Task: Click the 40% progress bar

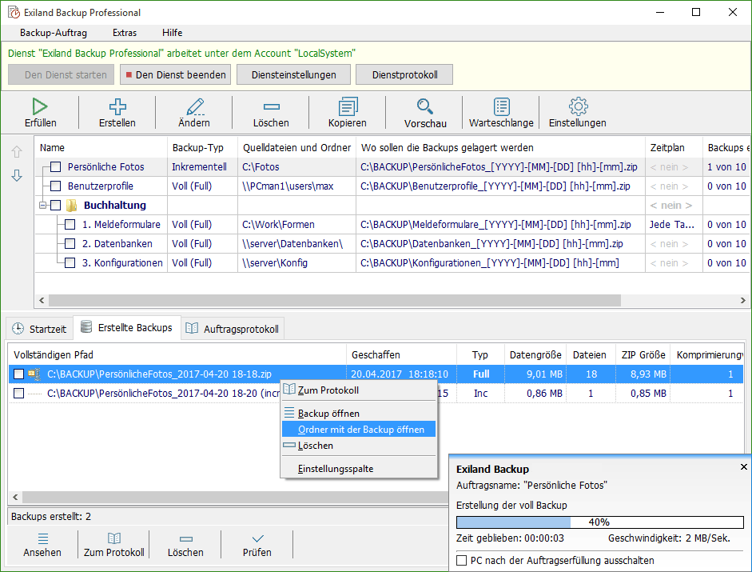Action: [600, 522]
